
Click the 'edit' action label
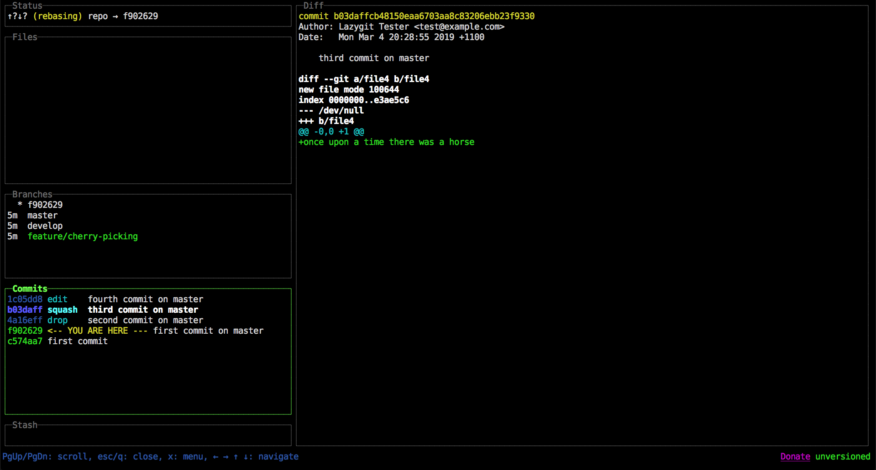[x=58, y=299]
